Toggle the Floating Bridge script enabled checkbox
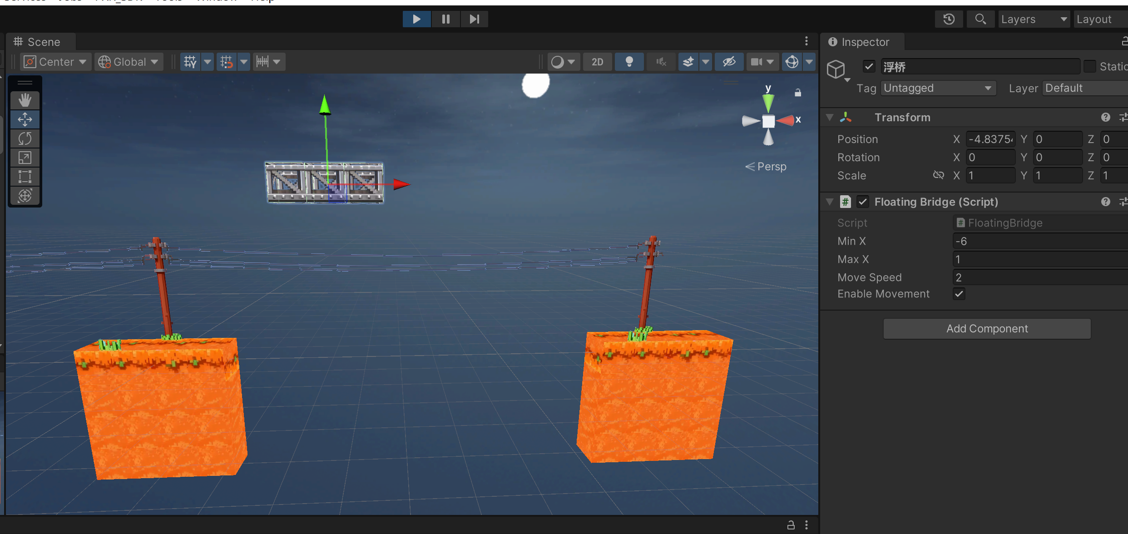1128x534 pixels. tap(862, 202)
